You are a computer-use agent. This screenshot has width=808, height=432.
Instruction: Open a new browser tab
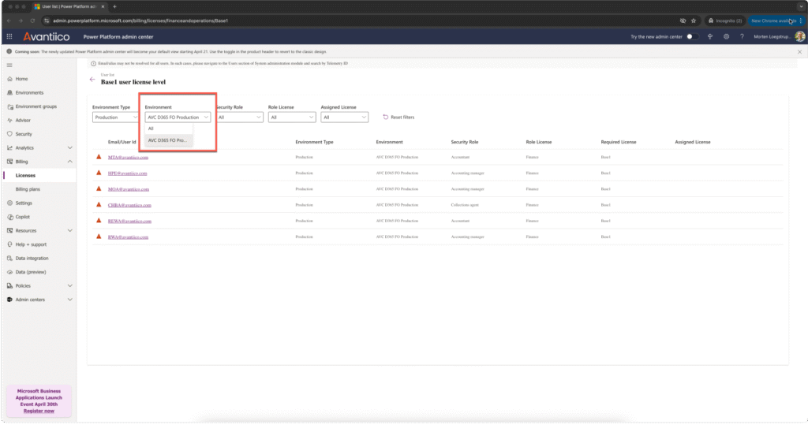pyautogui.click(x=114, y=6)
